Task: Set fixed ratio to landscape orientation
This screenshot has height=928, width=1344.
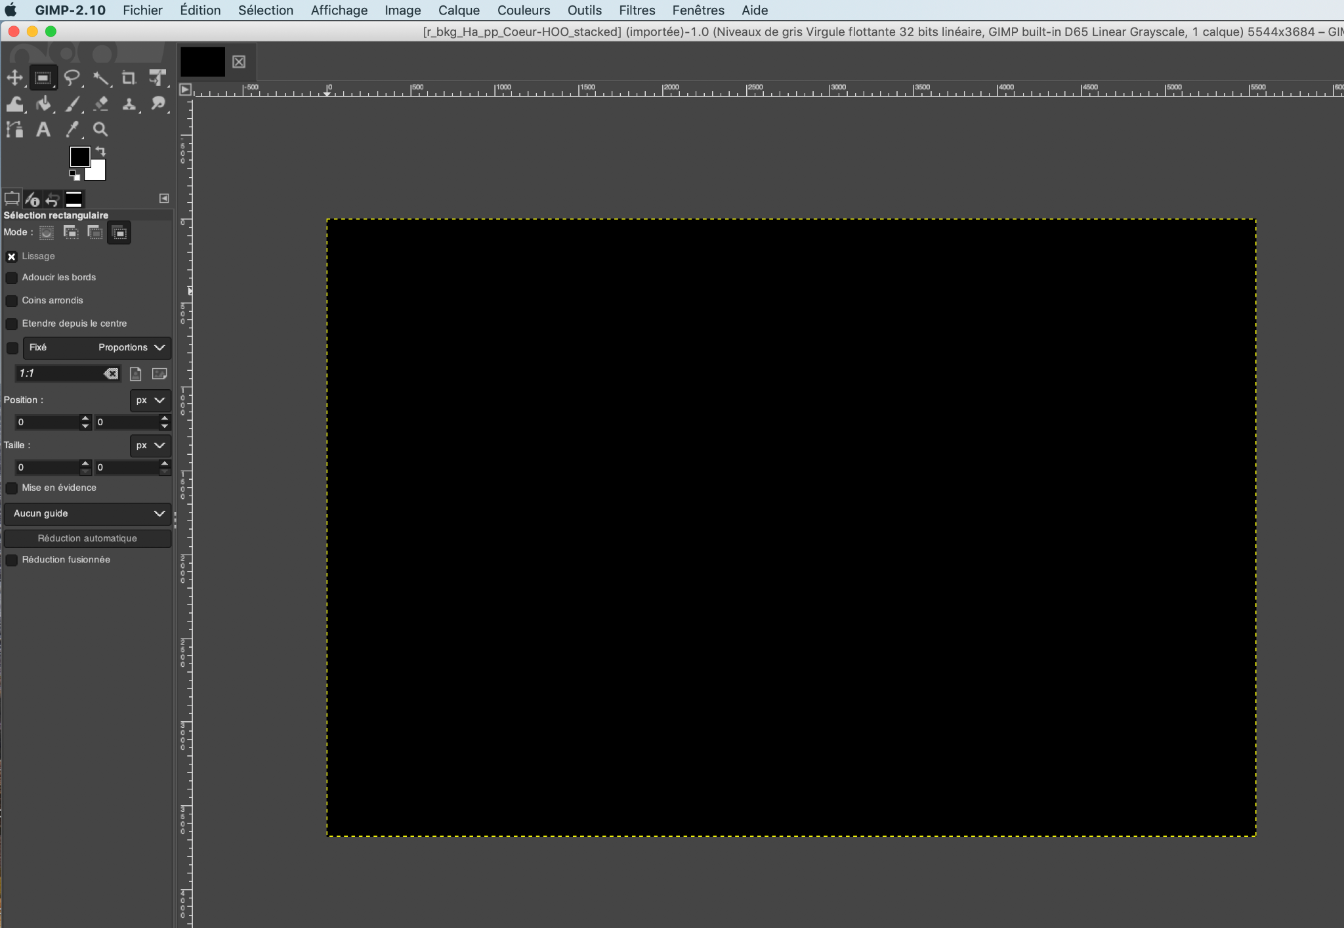Action: 159,373
